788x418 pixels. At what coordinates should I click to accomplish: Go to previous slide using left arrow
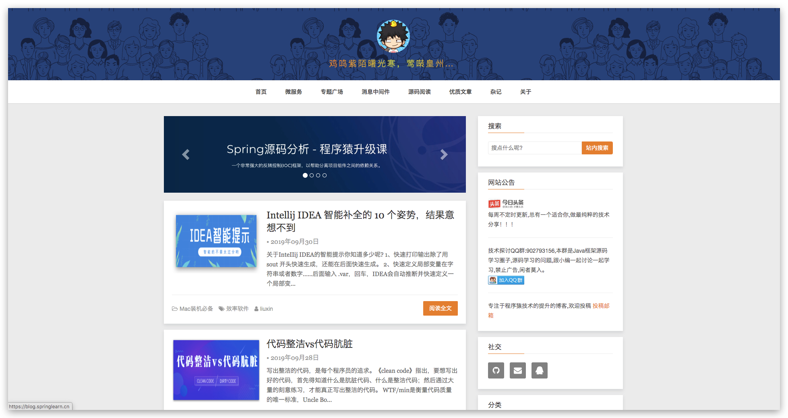tap(186, 154)
